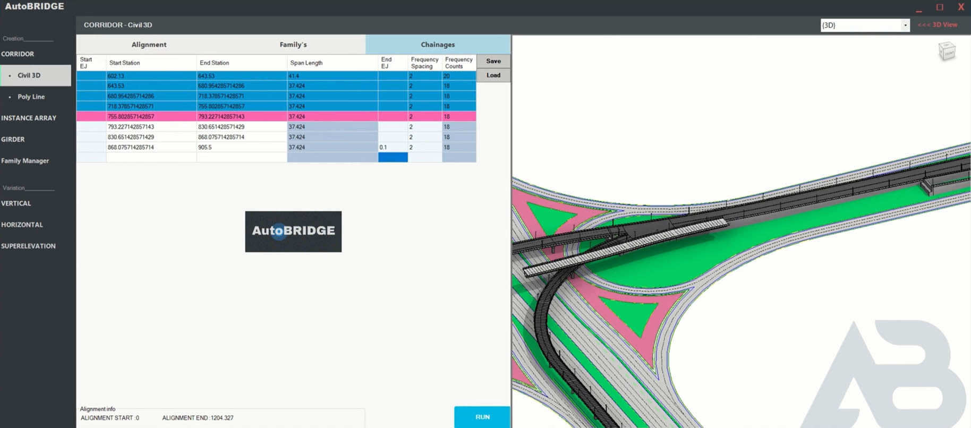This screenshot has width=971, height=428.
Task: Click ALIGNMENT START :0 info text
Action: pyautogui.click(x=110, y=418)
